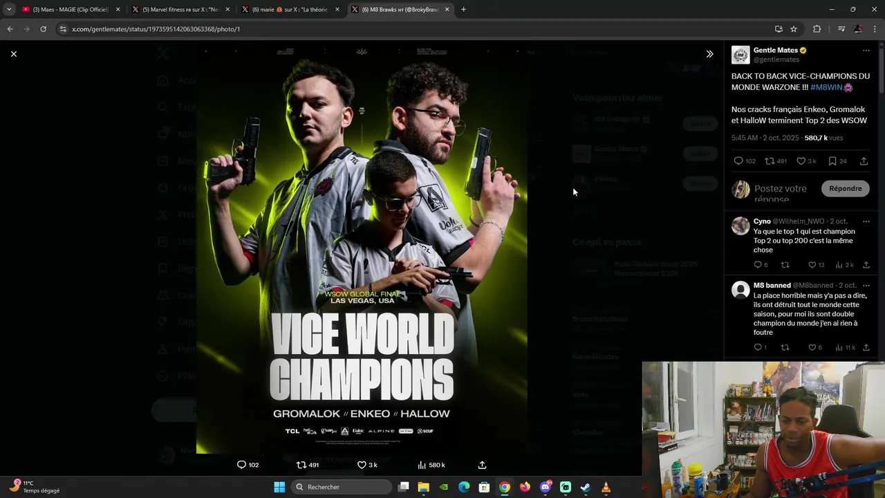Open more options on Cyno's reply

(x=866, y=221)
